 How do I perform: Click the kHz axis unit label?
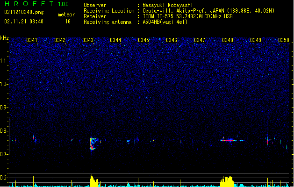4,38
